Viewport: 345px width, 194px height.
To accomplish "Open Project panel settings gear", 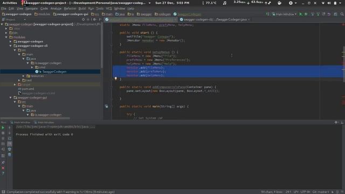I will [95, 19].
